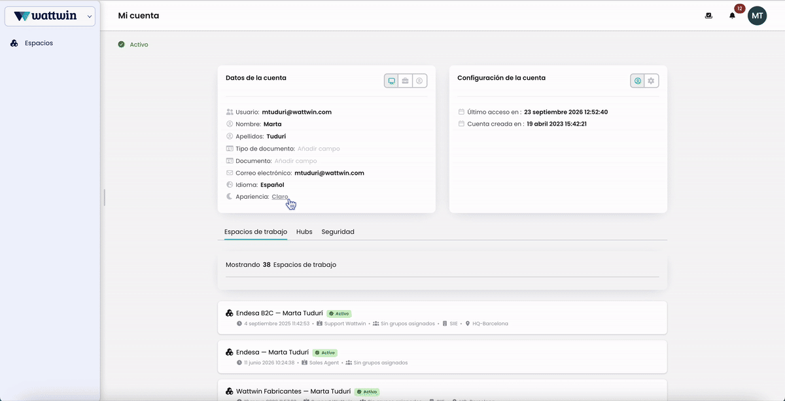This screenshot has width=785, height=401.
Task: Click the Wattwin logo
Action: (x=45, y=16)
